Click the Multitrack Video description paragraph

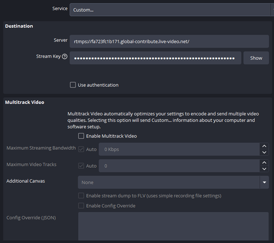click(163, 120)
